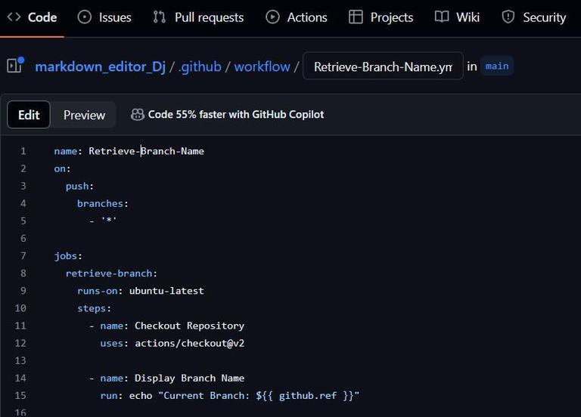The height and width of the screenshot is (417, 581).
Task: Navigate to the workflow folder breadcrumb
Action: coord(262,66)
